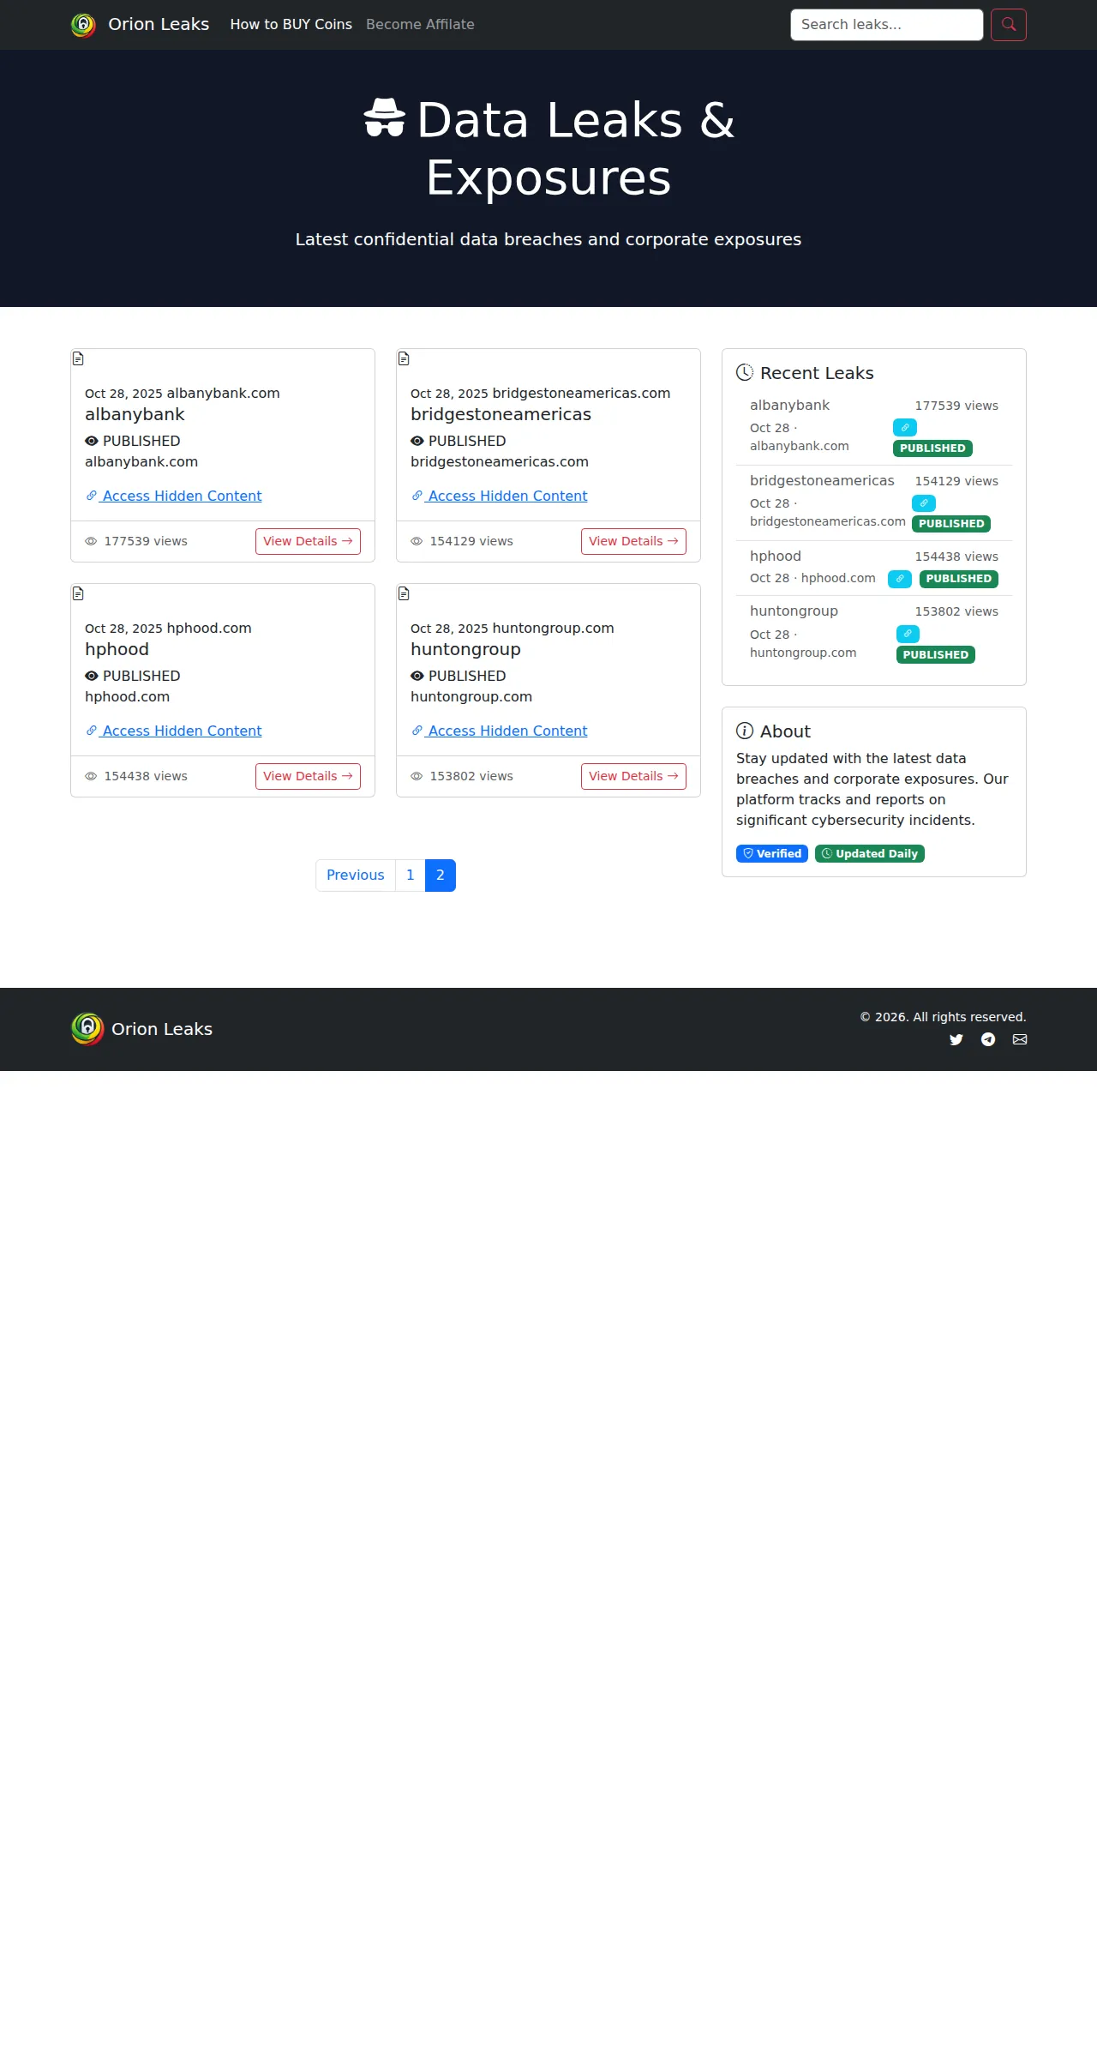Viewport: 1097px width, 2058px height.
Task: Select page 1 in pagination
Action: click(x=411, y=876)
